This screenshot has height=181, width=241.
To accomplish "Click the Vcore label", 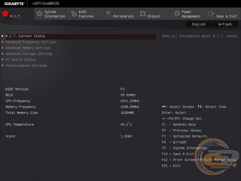I will [x=10, y=136].
